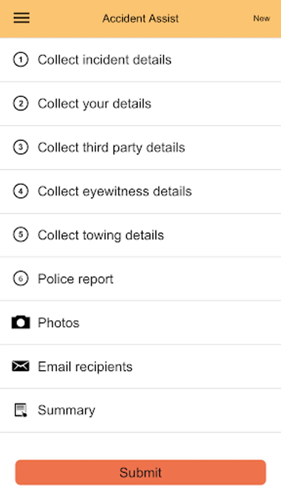Click the Accident Assist title
Viewport: 281px width, 500px height.
coord(140,18)
